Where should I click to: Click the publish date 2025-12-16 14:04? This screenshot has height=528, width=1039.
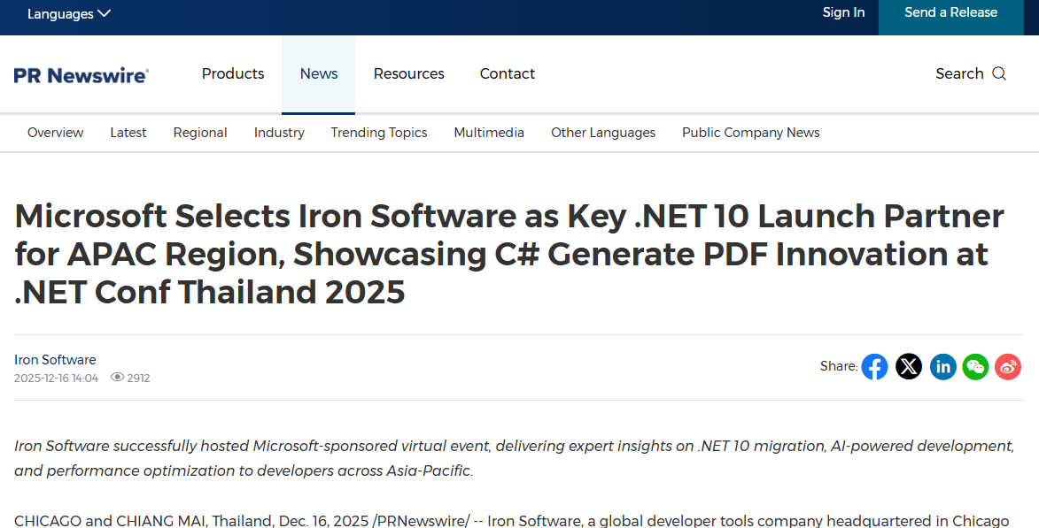(x=57, y=378)
